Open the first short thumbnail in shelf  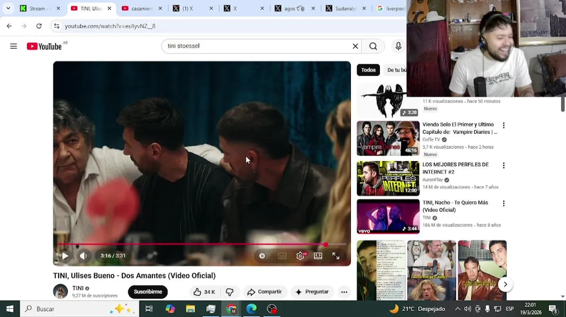coord(381,270)
